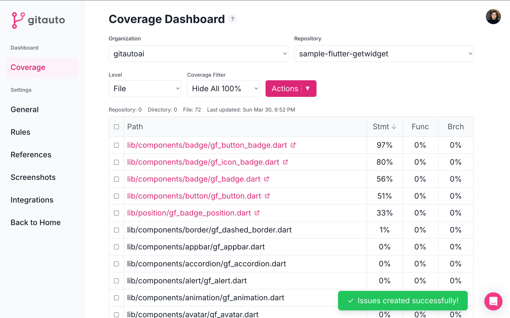Image resolution: width=510 pixels, height=318 pixels.
Task: Click external link icon beside gf_icon_badge.dart
Action: pos(285,162)
